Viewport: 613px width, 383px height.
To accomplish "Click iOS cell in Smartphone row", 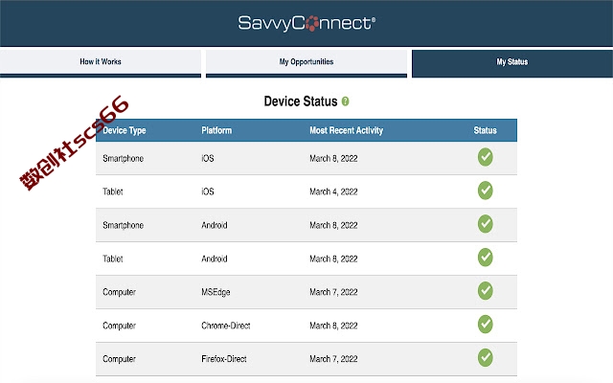I will tap(208, 158).
